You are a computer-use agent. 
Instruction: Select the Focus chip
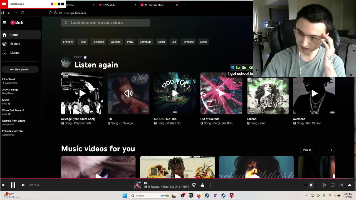pyautogui.click(x=161, y=42)
